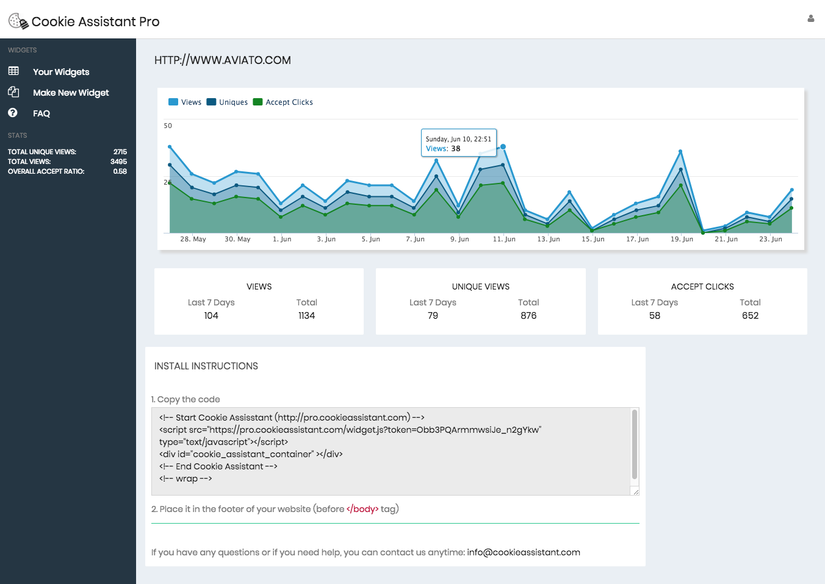Click the Unique Views total value 876
Viewport: 825px width, 584px height.
528,316
